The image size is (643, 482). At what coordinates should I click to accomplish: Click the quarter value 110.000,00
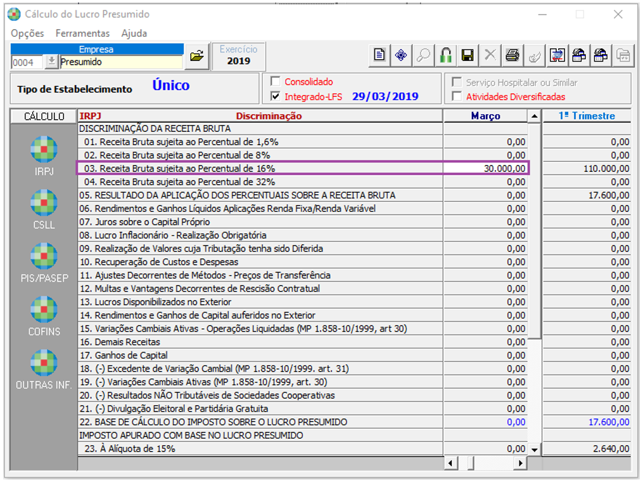(x=587, y=168)
